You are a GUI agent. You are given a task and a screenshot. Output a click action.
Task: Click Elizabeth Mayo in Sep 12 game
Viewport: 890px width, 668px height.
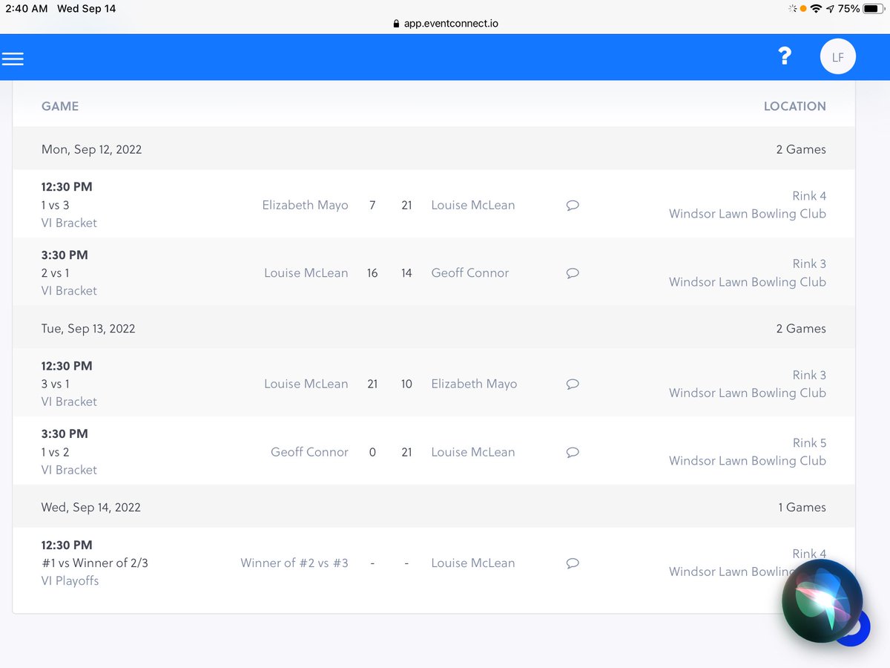[x=305, y=205]
